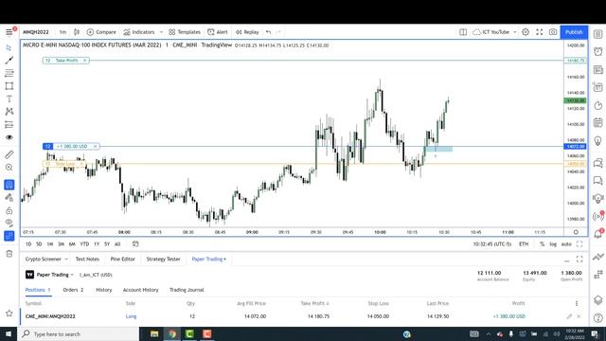Click the Compare symbol button
Viewport: 606px width, 341px height.
(101, 32)
